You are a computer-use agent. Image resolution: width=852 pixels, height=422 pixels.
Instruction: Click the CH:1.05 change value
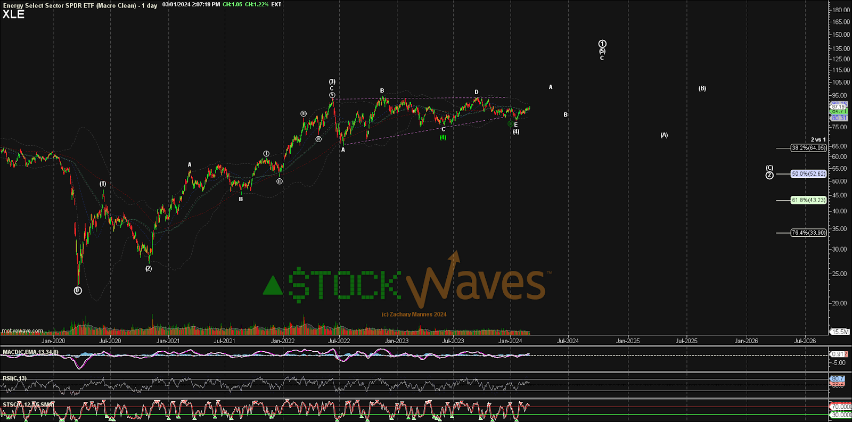232,4
